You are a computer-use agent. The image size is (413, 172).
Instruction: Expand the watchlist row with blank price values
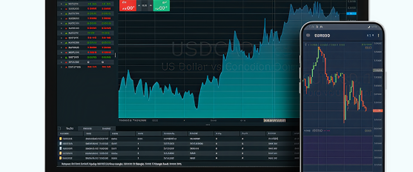point(61,62)
